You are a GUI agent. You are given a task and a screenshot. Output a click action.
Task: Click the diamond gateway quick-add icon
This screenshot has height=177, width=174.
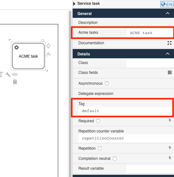pos(48,46)
